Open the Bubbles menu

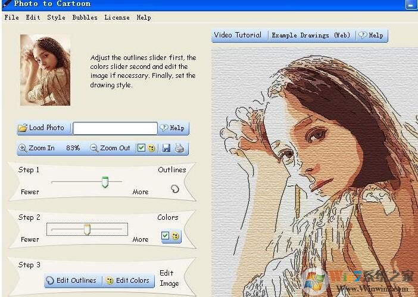(x=85, y=18)
